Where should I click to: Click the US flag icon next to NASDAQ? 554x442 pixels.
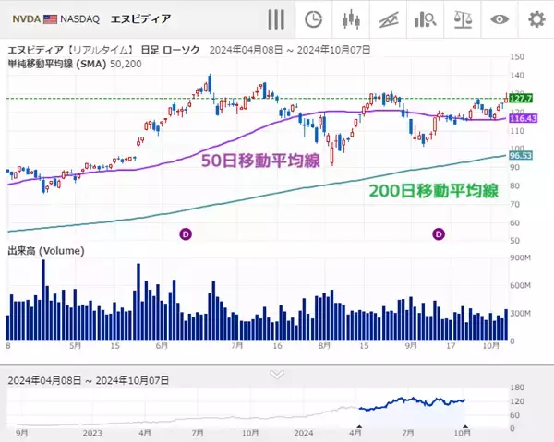pos(50,19)
